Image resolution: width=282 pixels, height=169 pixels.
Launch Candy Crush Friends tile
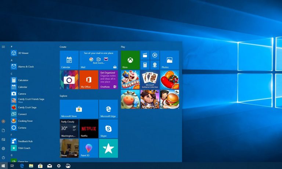tap(130, 80)
